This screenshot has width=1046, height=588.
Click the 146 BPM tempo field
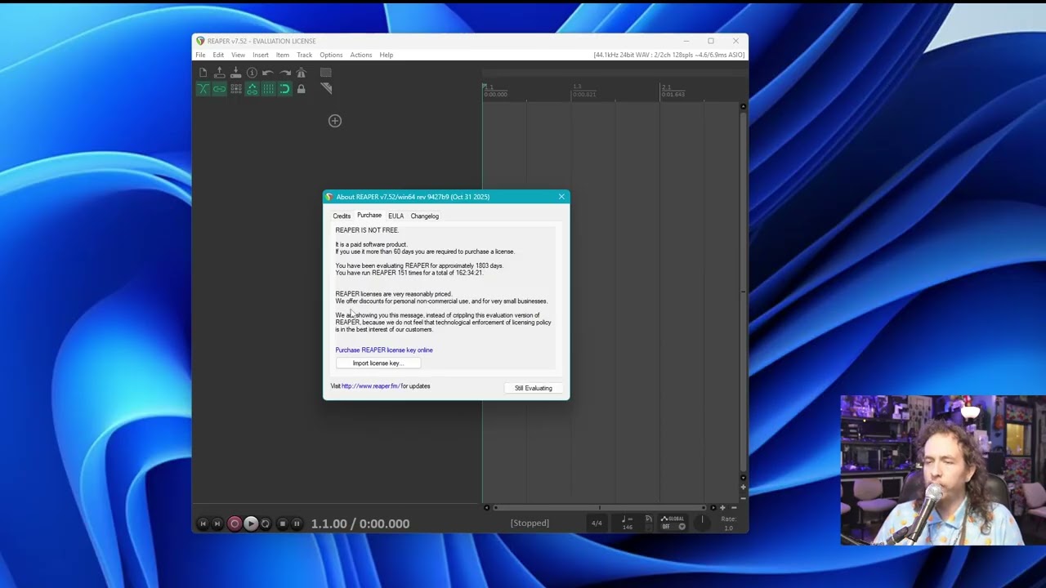point(628,528)
